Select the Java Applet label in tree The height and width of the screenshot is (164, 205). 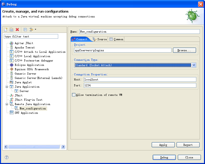(23, 83)
